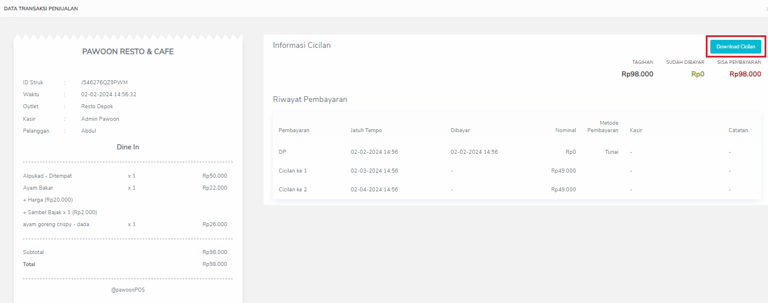
Task: Click the due date 02-03-2024 14:56
Action: click(x=374, y=171)
